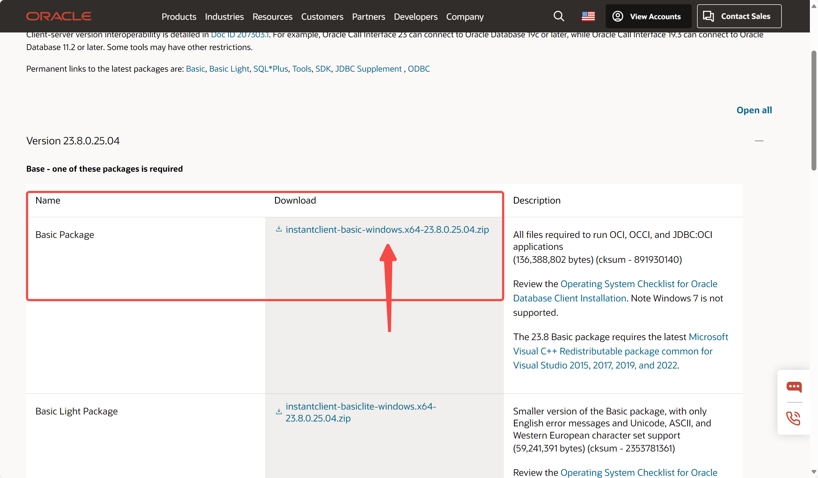Image resolution: width=818 pixels, height=478 pixels.
Task: Follow the ODBC permanent link
Action: (x=419, y=69)
